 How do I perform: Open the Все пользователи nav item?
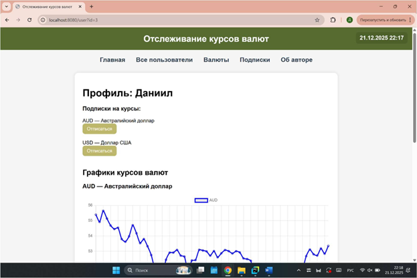click(164, 60)
